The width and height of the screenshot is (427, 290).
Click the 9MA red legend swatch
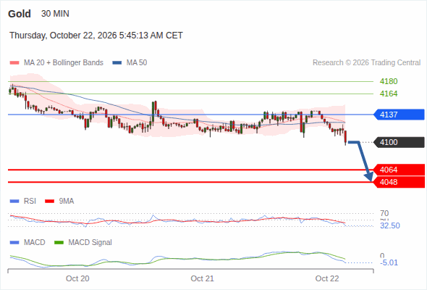click(49, 202)
